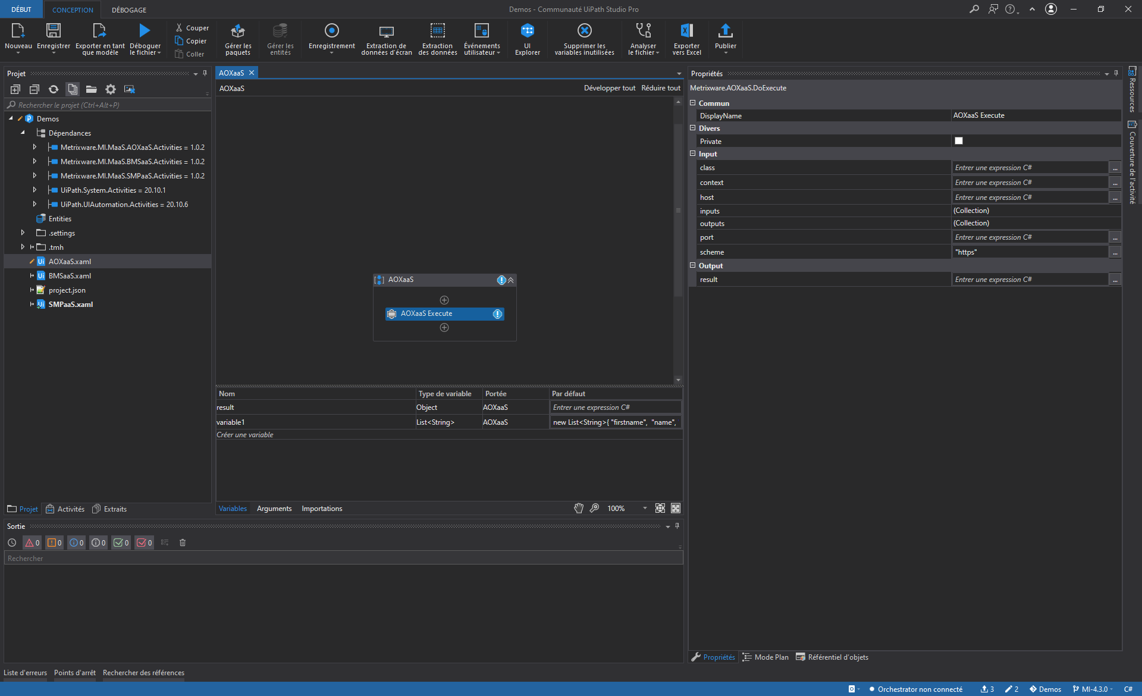This screenshot has width=1142, height=696.
Task: Switch to the DÉBOGAGE ribbon tab
Action: click(129, 10)
